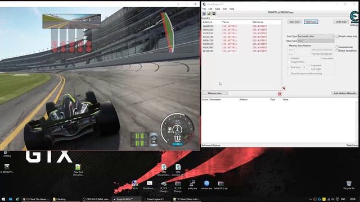Open the Edit menu in Cheat Engine
This screenshot has width=360, height=202.
point(210,9)
